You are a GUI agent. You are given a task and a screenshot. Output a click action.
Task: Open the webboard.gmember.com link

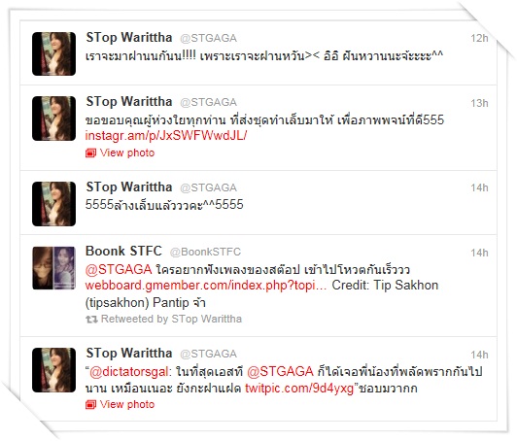(x=206, y=286)
